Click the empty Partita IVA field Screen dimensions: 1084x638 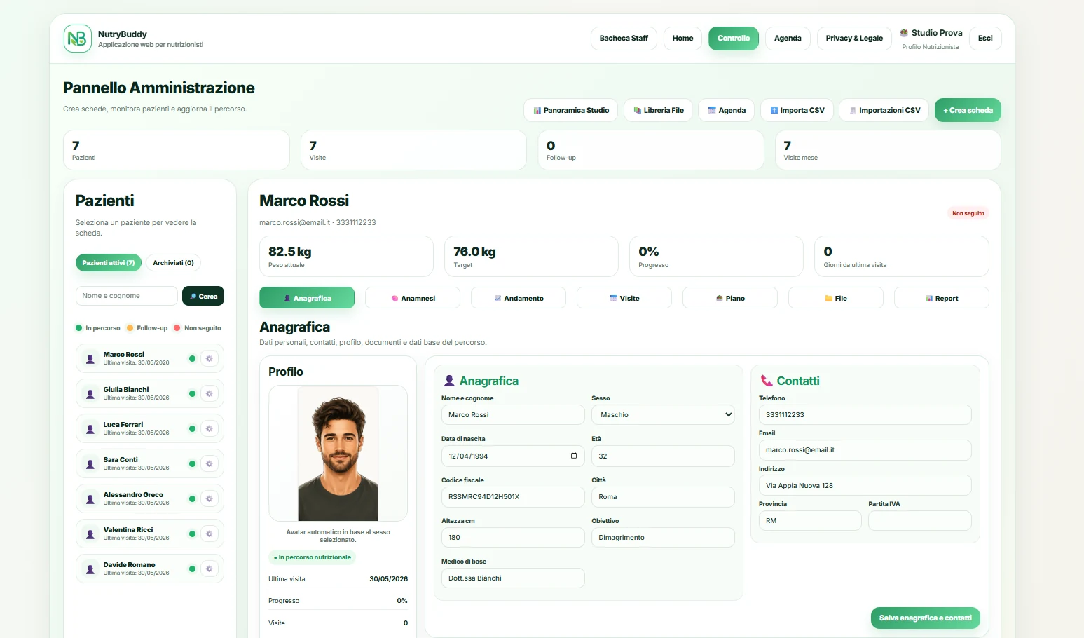pos(920,520)
